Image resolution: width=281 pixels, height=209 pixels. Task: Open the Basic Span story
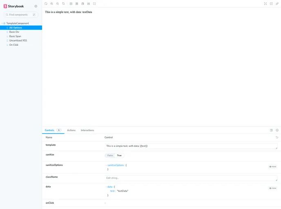(x=15, y=36)
